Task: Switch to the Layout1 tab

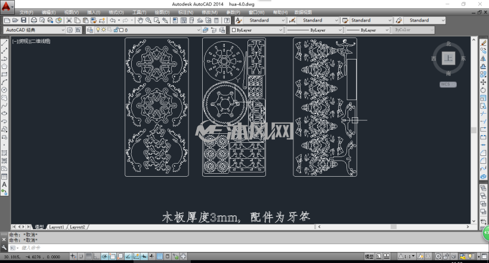Action: (x=57, y=227)
